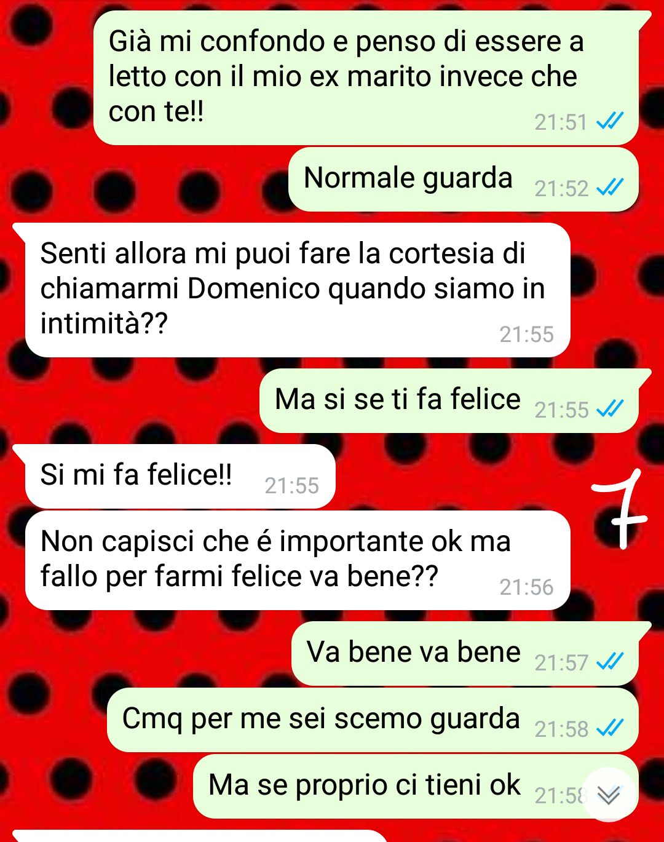Tap the partially visible message bubble at the bottom
Viewport: 664px width, 842px height.
coord(200,836)
